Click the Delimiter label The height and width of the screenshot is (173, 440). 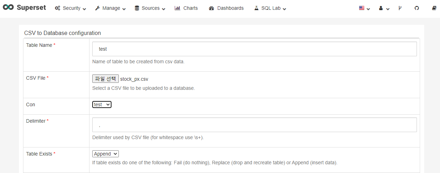pyautogui.click(x=36, y=121)
